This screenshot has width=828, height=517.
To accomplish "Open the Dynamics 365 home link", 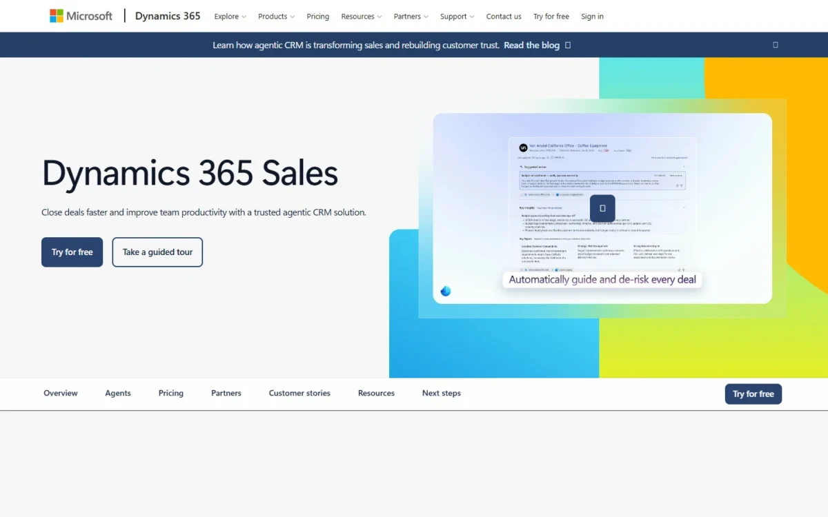I will tap(168, 16).
